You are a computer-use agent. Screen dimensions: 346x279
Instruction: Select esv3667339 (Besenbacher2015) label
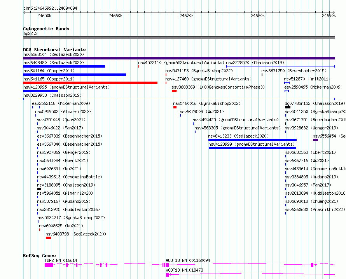(70, 136)
